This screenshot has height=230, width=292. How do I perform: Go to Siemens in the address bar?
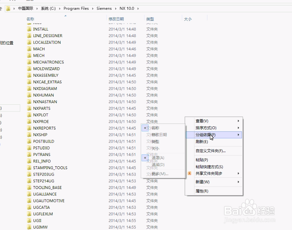coord(104,9)
